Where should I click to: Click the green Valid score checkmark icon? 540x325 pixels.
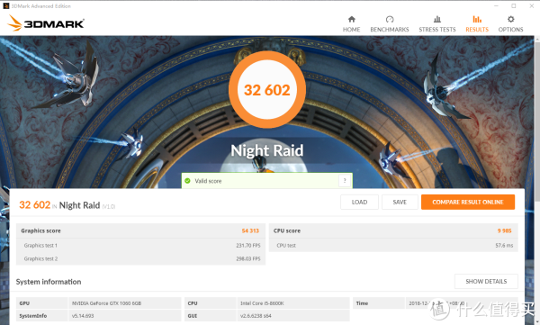(x=188, y=181)
